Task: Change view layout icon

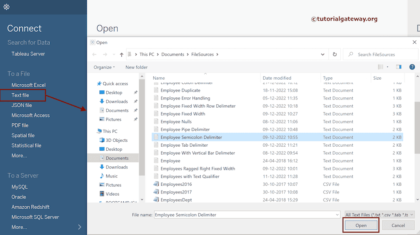Action: (380, 67)
